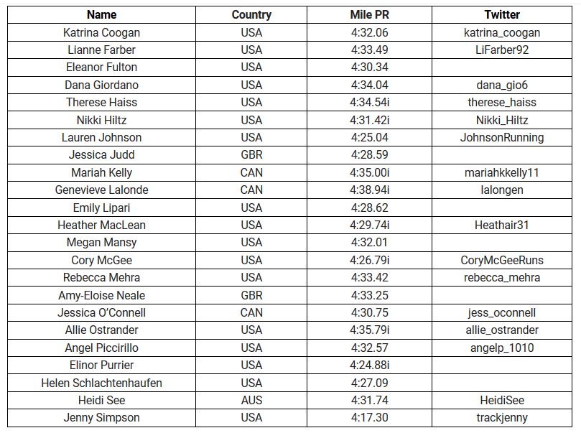Viewport: 581px width, 433px height.
Task: Click Jenny Simpson's 4:17.30 time
Action: click(x=369, y=417)
